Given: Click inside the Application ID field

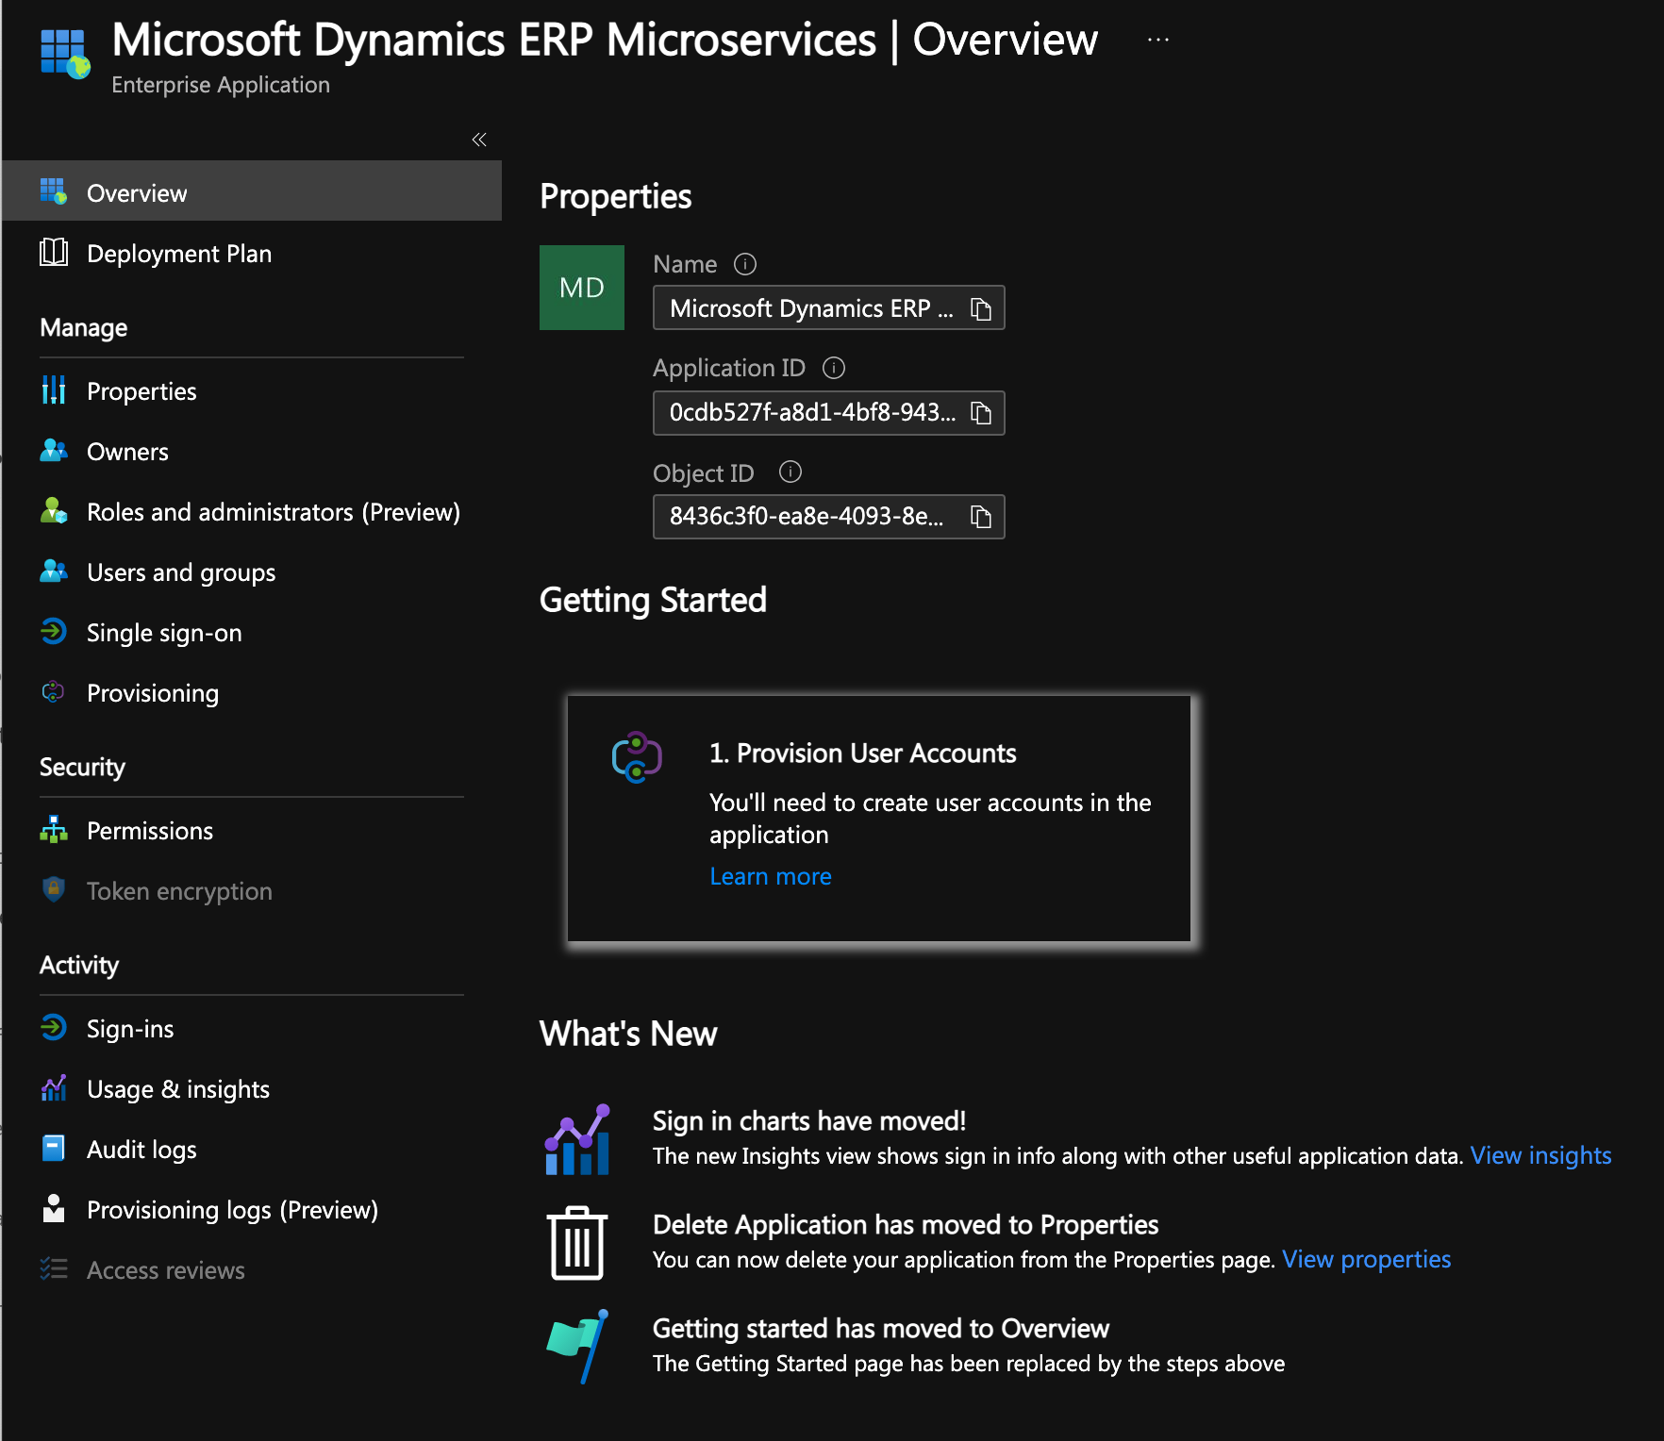Looking at the screenshot, I should [829, 413].
